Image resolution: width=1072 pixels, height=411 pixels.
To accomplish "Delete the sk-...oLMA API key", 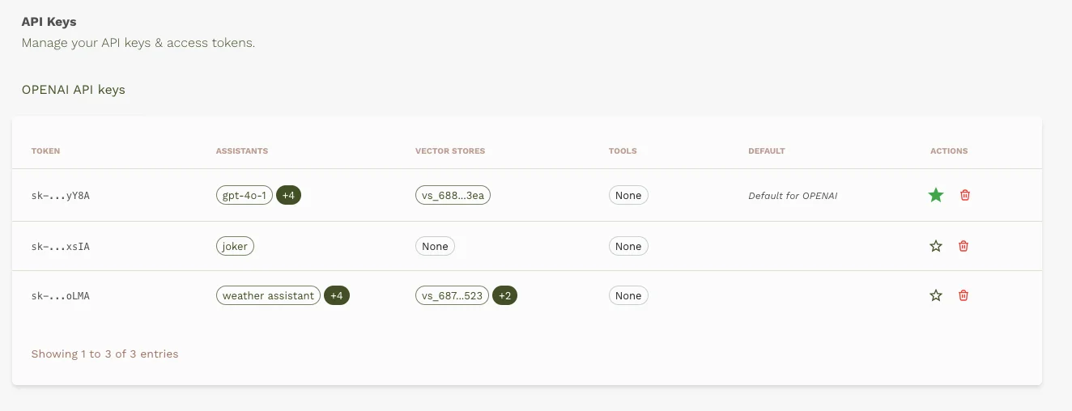I will 964,295.
